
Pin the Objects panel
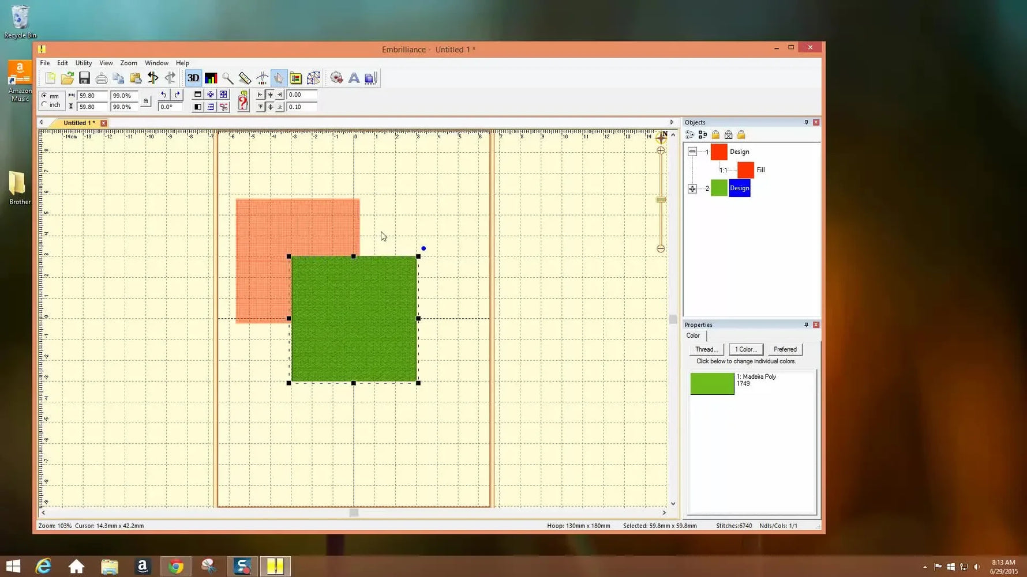806,122
